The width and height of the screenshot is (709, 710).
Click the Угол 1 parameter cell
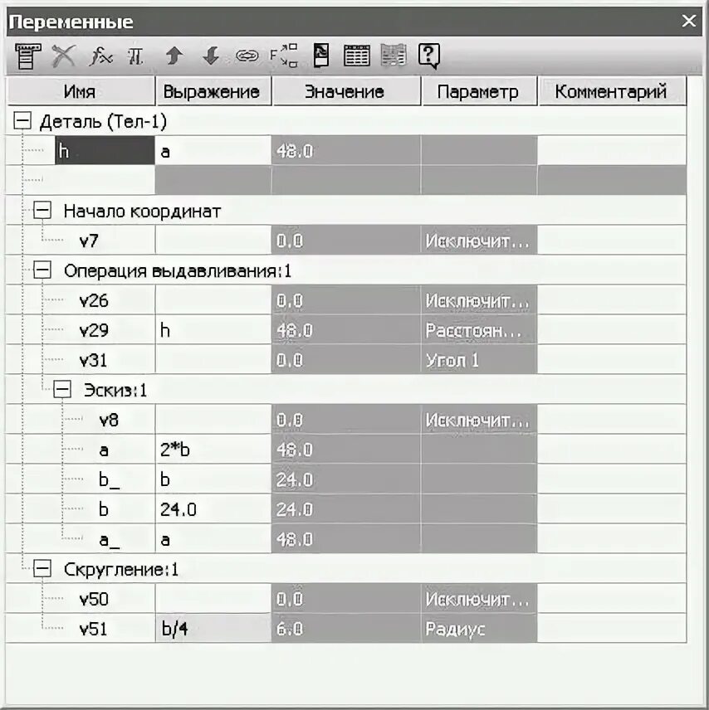tap(479, 360)
